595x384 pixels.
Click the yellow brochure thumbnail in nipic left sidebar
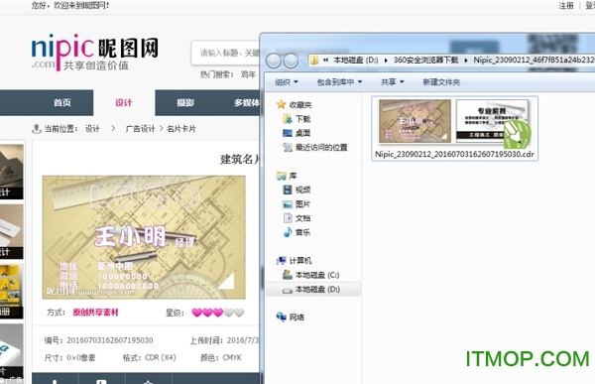point(11,292)
